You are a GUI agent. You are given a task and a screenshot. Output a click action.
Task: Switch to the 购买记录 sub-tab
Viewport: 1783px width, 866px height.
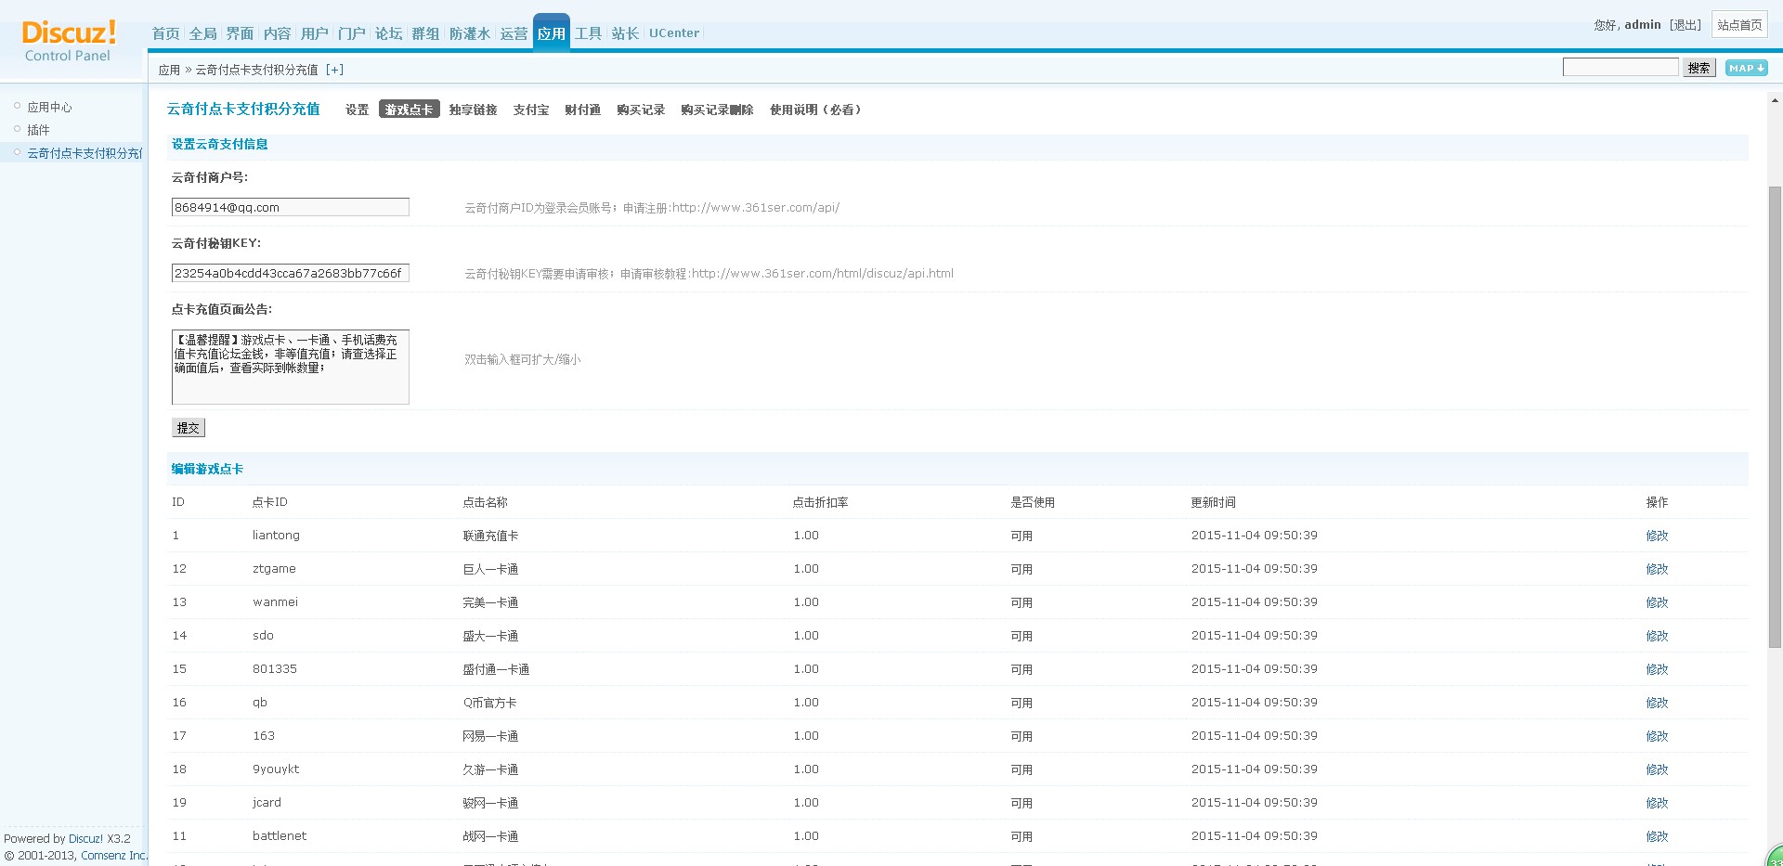(640, 110)
